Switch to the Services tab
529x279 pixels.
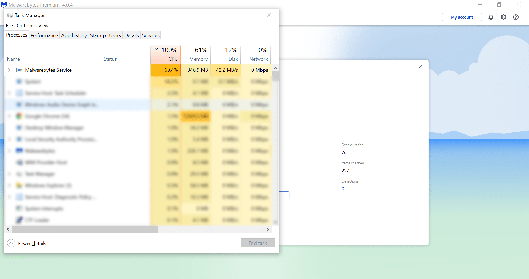point(151,35)
